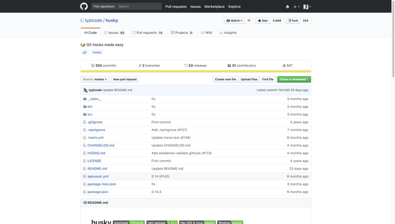Fork the husky repository
Image resolution: width=395 pixels, height=224 pixels.
(x=293, y=21)
